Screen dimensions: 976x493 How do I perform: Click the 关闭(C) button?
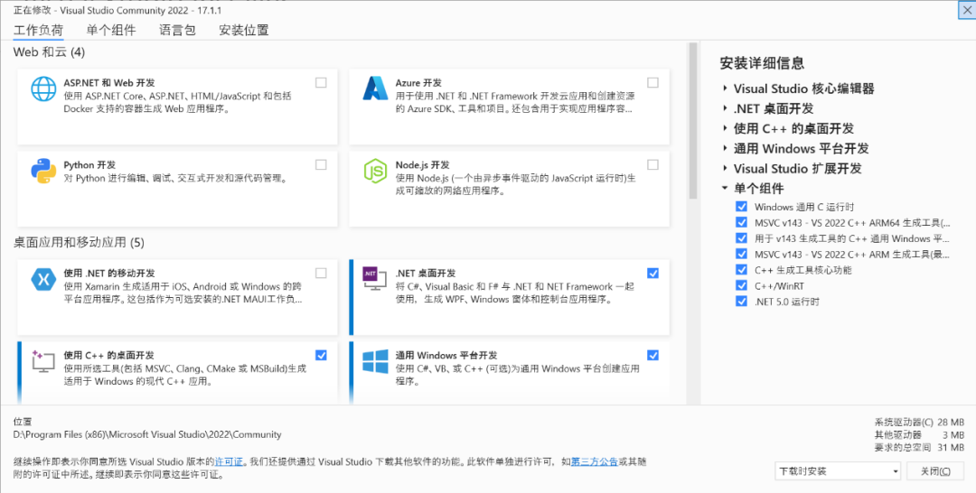pos(935,471)
